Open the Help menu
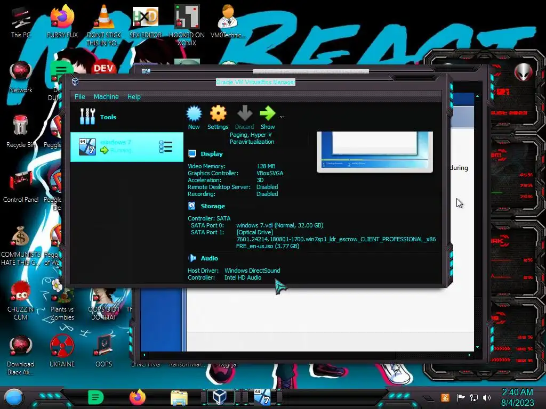 tap(134, 97)
